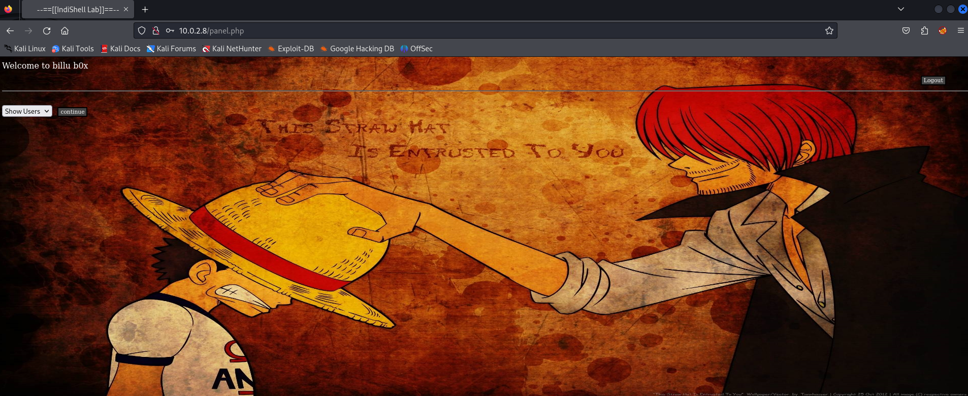Open the Pocket save icon
Screen dimensions: 968x396
point(906,30)
